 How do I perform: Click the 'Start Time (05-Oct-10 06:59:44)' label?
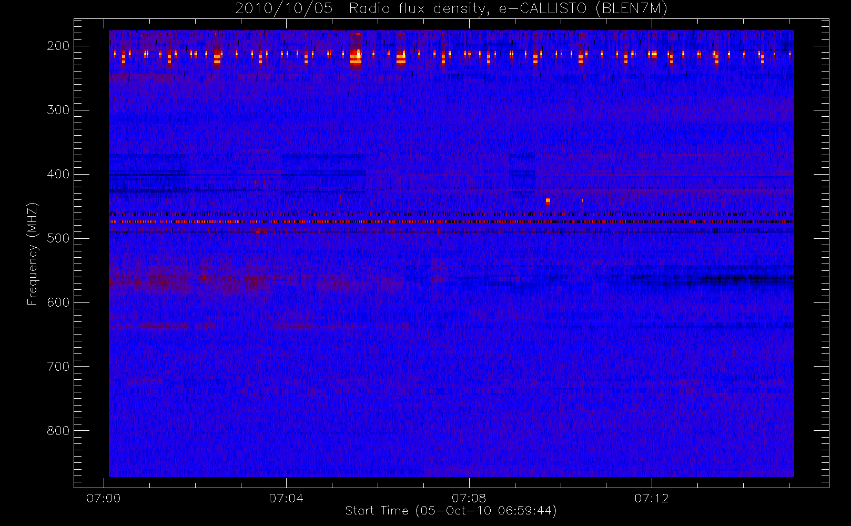point(451,511)
